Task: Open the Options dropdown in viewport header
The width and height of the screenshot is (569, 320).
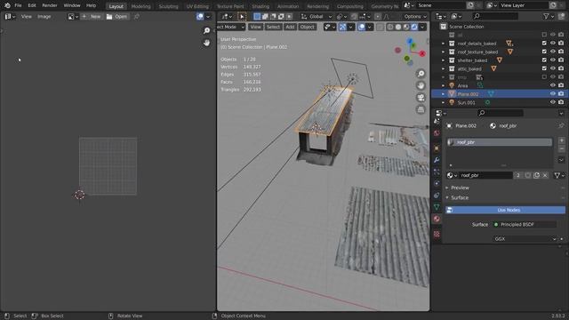Action: point(415,16)
